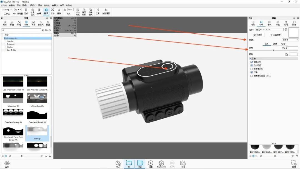Open the Animation panel from the bottom bar
The width and height of the screenshot is (300, 169).
[151, 164]
